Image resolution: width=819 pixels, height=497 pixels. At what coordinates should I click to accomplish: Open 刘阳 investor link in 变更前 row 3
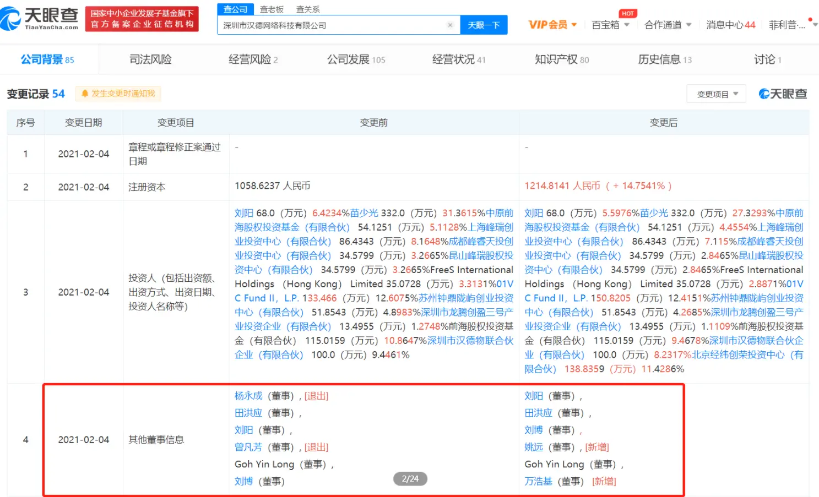click(x=244, y=213)
